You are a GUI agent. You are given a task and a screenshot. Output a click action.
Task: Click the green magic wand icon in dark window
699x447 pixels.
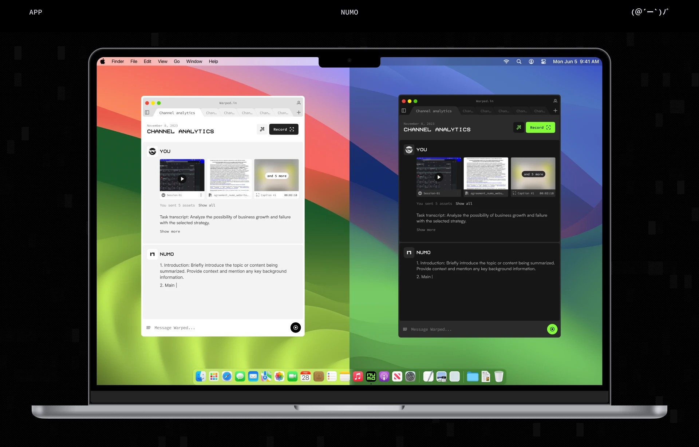pyautogui.click(x=519, y=127)
